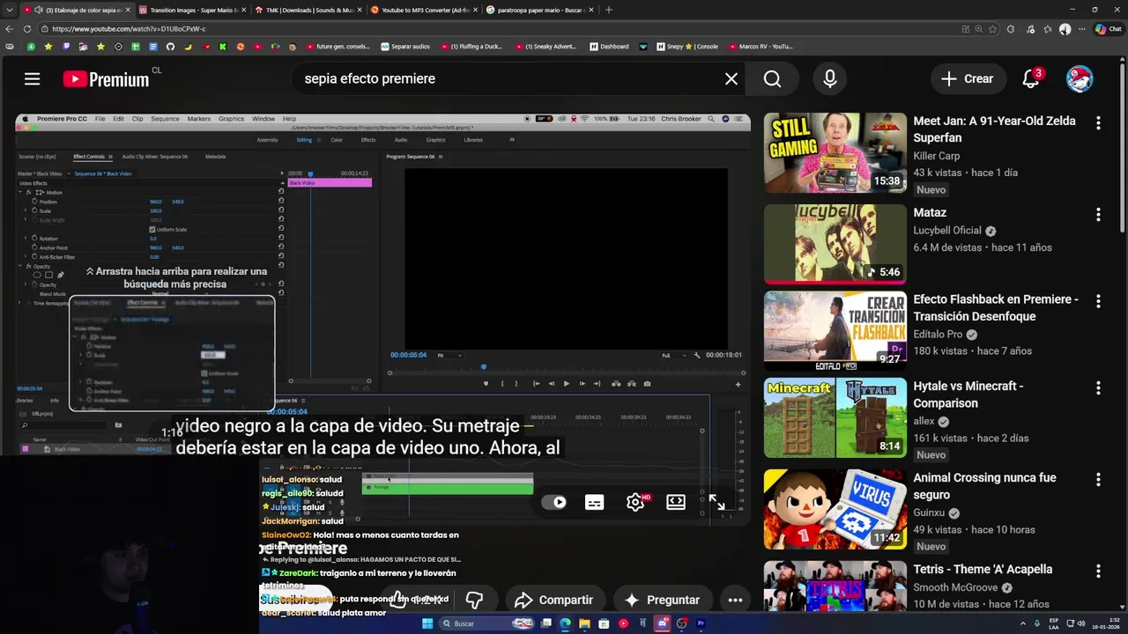
Task: Open browser profile avatar
Action: 1065,29
